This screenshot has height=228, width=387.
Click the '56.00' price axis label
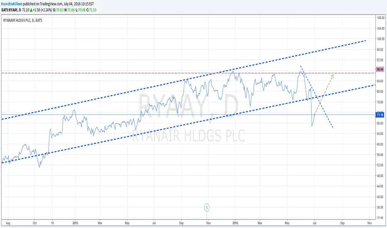click(x=380, y=155)
